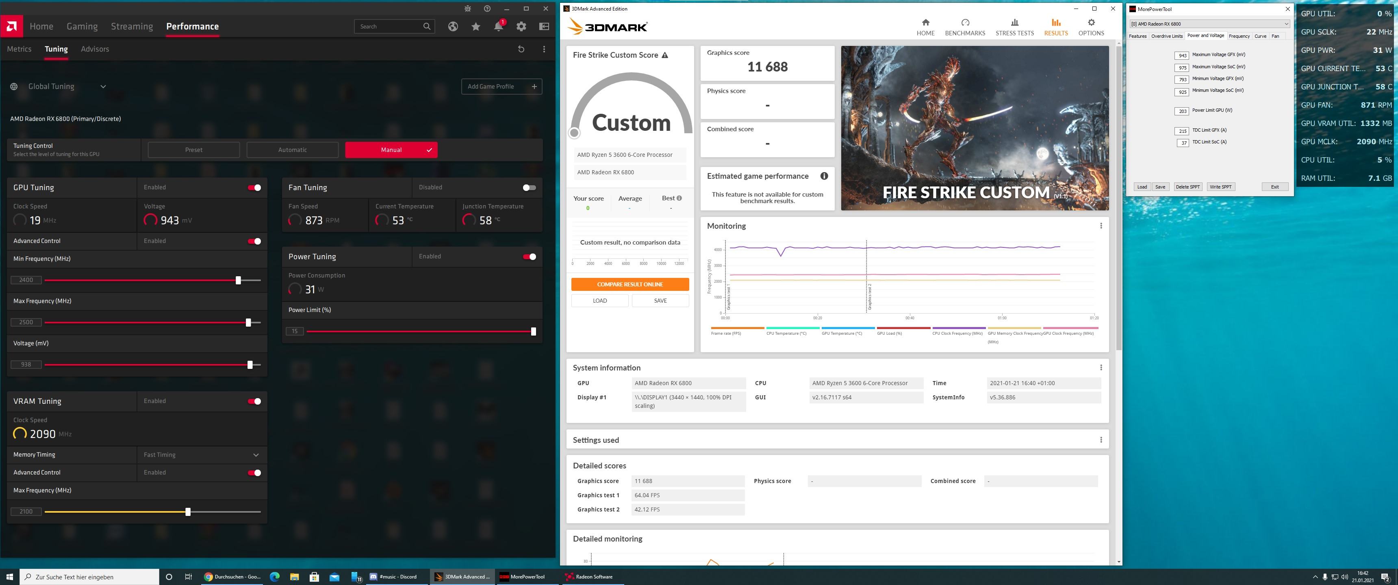This screenshot has height=585, width=1398.
Task: Open the Add Game Profile selector
Action: (501, 86)
